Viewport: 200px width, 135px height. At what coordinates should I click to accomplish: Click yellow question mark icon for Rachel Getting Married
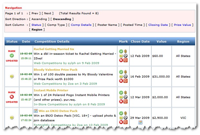click(121, 56)
